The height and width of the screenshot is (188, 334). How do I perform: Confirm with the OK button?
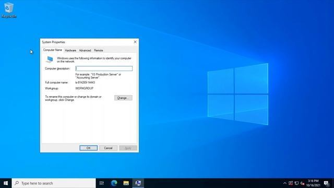[88, 148]
